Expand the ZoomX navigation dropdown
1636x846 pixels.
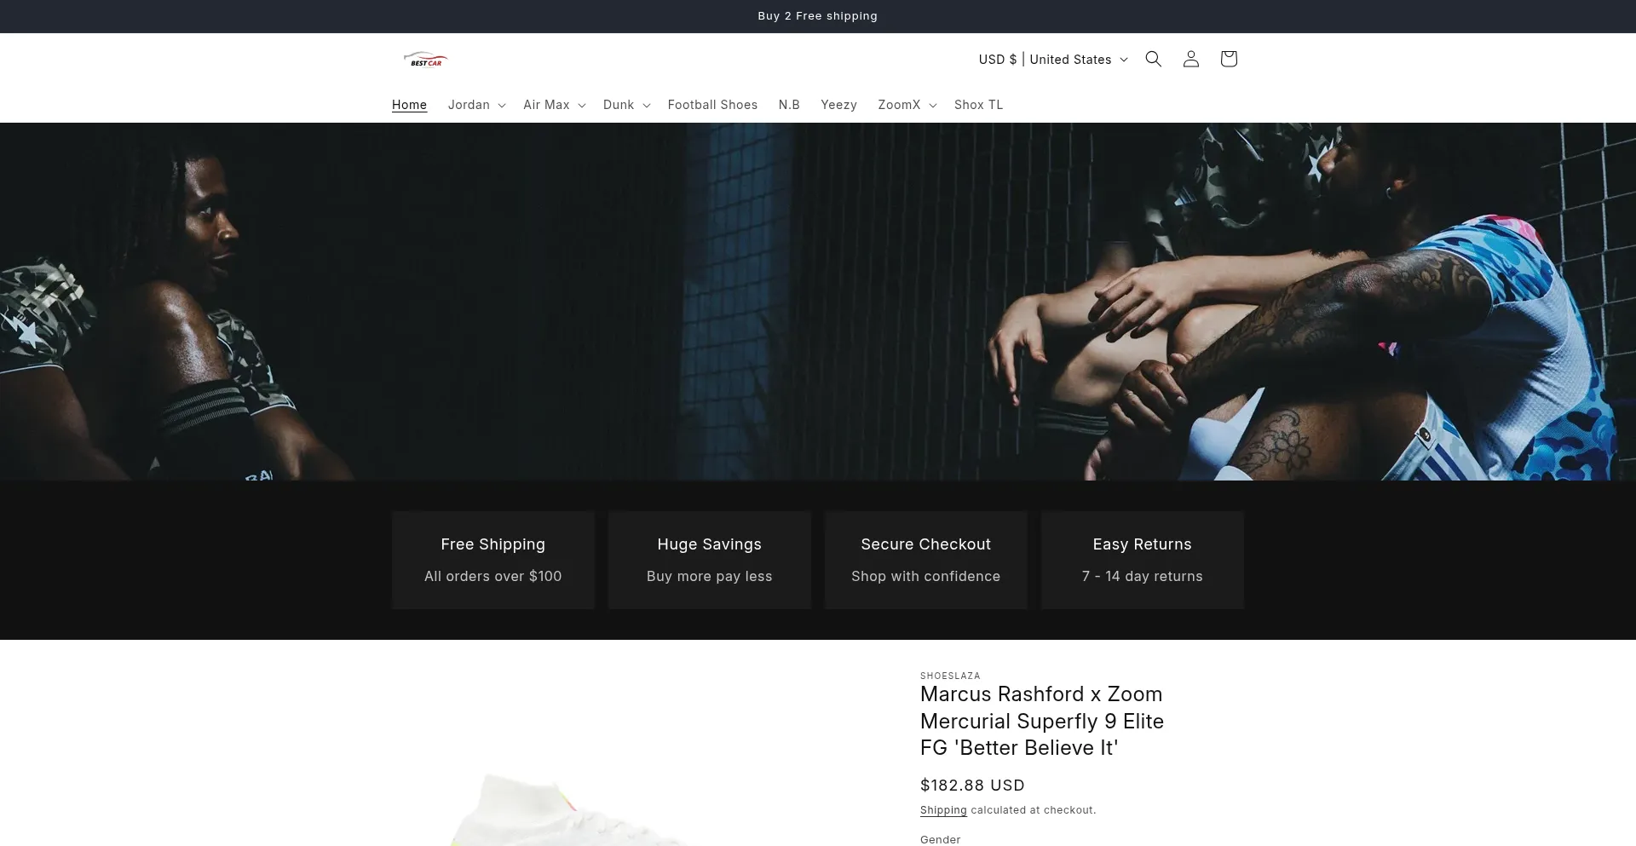(x=907, y=105)
